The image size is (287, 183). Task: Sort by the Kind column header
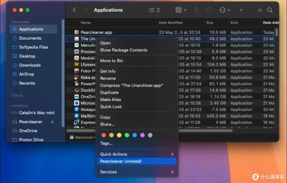pyautogui.click(x=234, y=23)
